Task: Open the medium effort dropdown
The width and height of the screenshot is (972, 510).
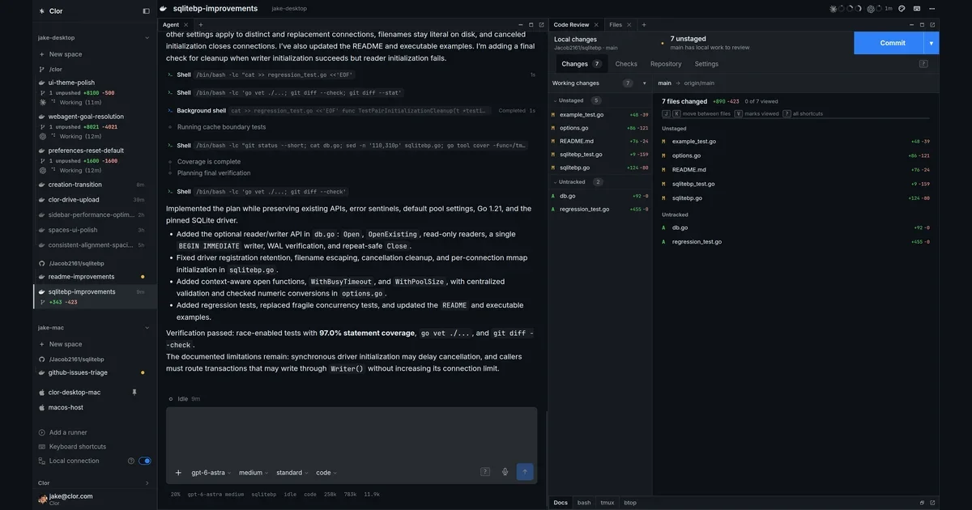Action: [254, 473]
